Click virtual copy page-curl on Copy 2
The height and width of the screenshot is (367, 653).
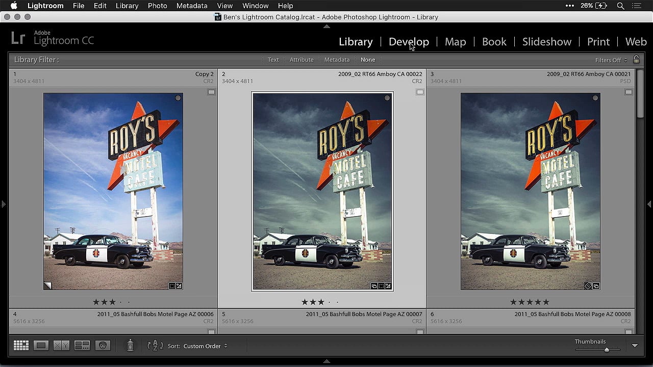pyautogui.click(x=47, y=286)
